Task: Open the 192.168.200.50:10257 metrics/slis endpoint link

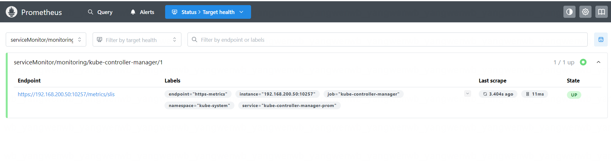Action: [66, 94]
